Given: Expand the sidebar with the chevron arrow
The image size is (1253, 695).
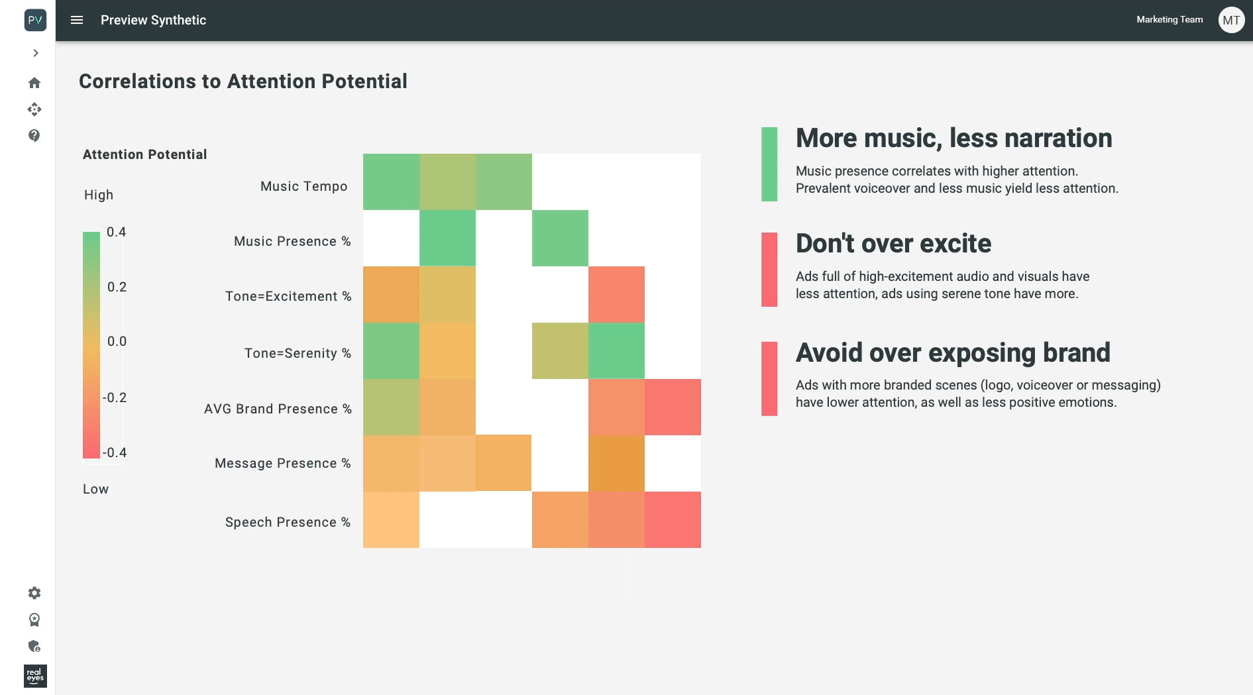Looking at the screenshot, I should click(x=35, y=53).
